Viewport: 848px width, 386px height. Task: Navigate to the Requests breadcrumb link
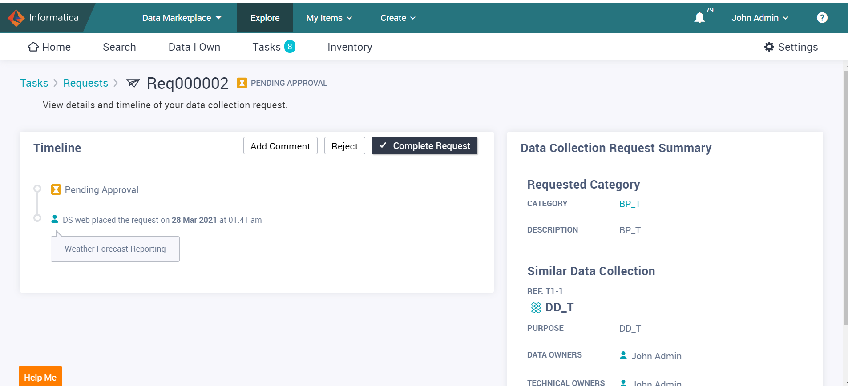coord(85,83)
